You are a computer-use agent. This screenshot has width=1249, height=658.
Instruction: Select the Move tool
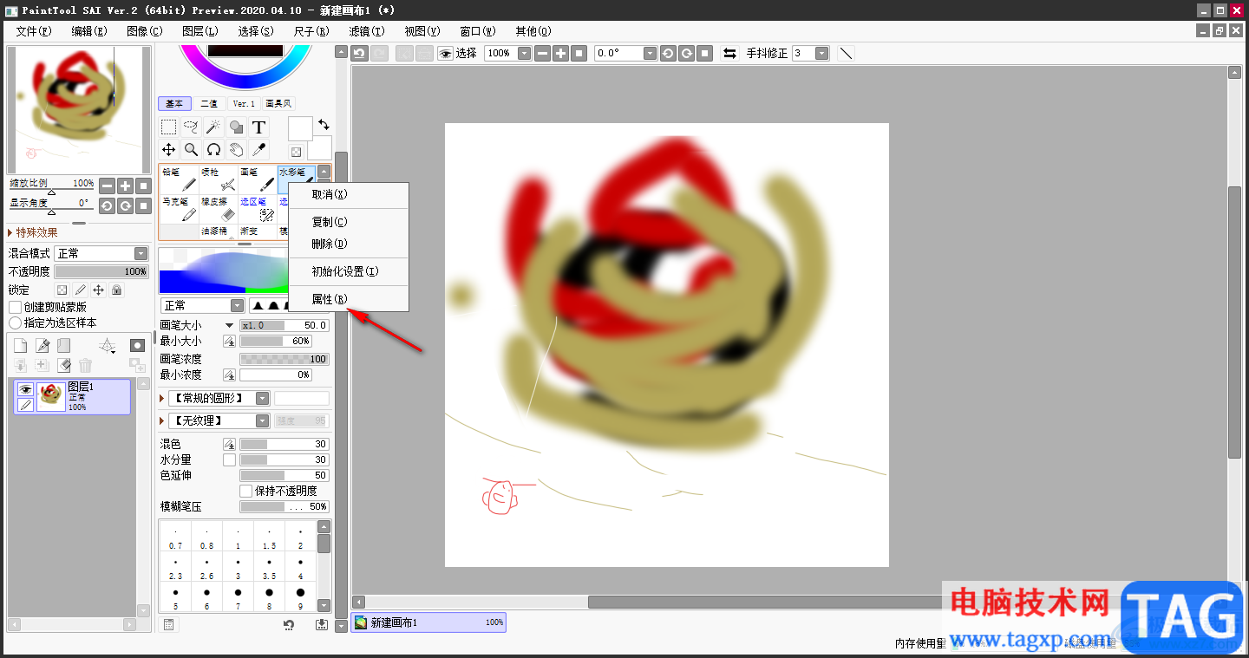click(x=169, y=150)
